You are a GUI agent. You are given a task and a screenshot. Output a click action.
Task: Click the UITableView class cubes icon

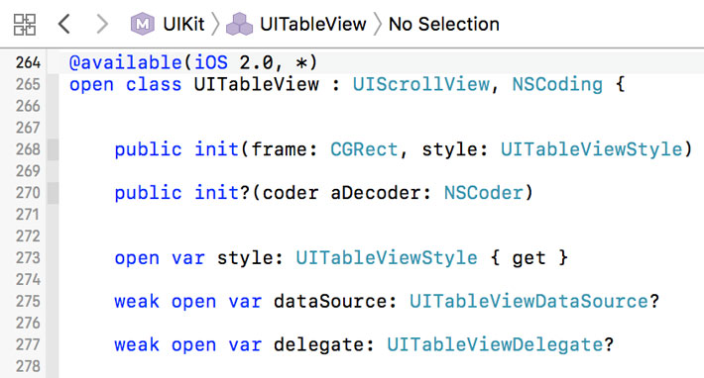[x=239, y=24]
